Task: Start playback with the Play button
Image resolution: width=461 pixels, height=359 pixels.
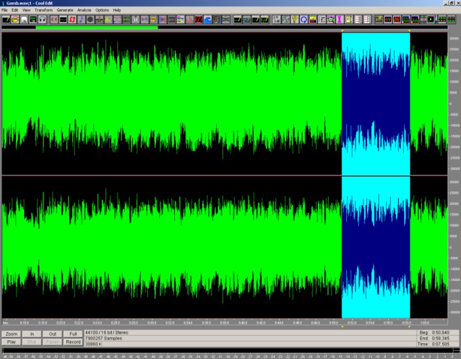Action: [x=11, y=342]
